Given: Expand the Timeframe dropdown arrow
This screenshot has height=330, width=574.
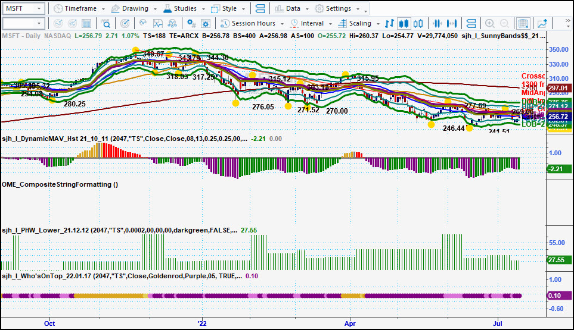Looking at the screenshot, I should tap(103, 9).
